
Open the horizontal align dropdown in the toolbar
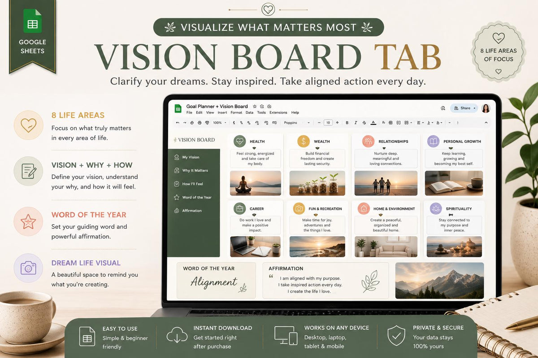pos(420,123)
